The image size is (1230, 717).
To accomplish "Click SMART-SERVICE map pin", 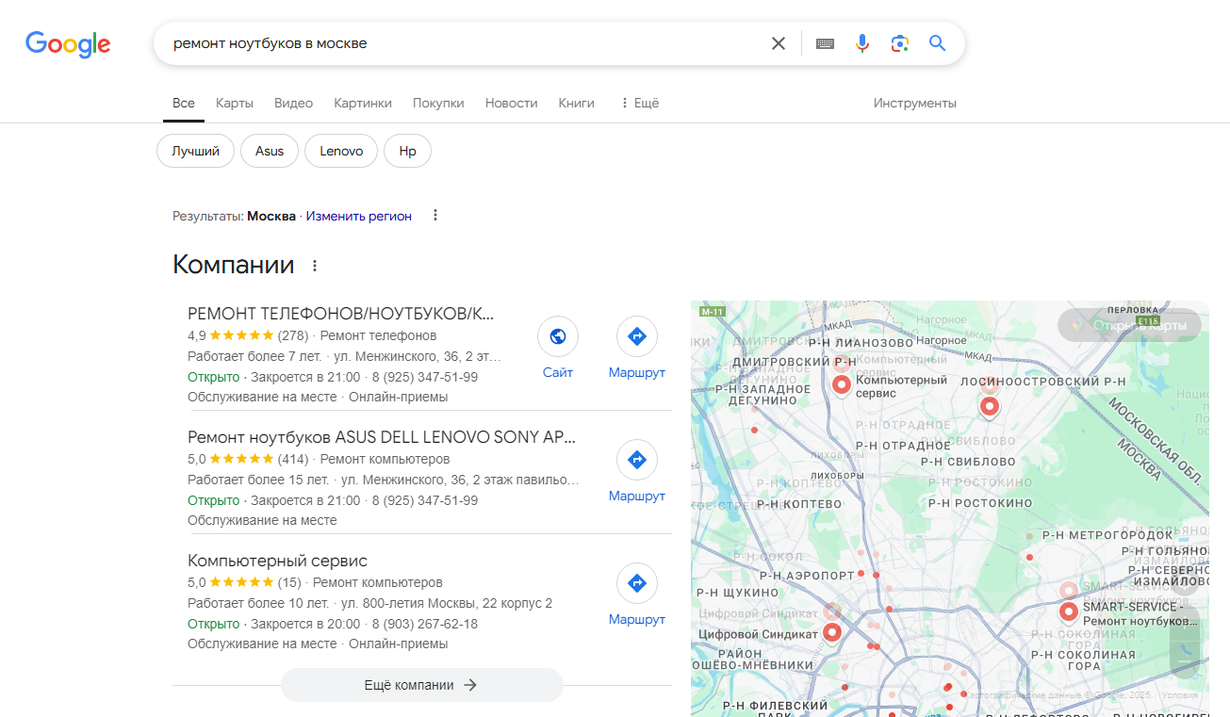I will 1068,611.
